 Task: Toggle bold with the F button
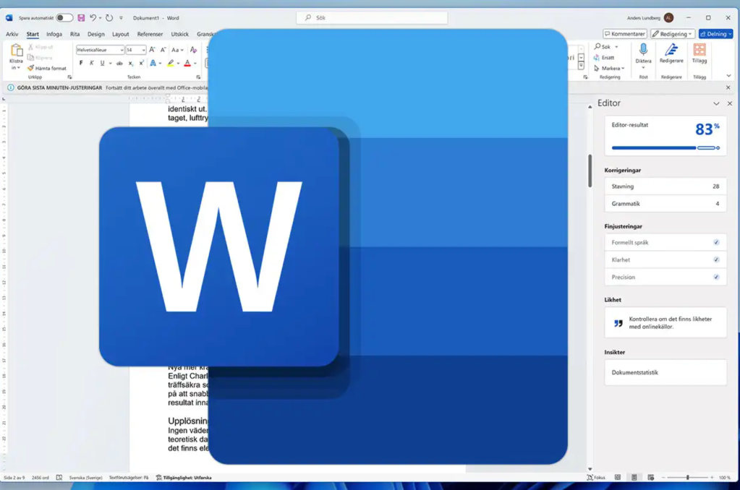81,63
